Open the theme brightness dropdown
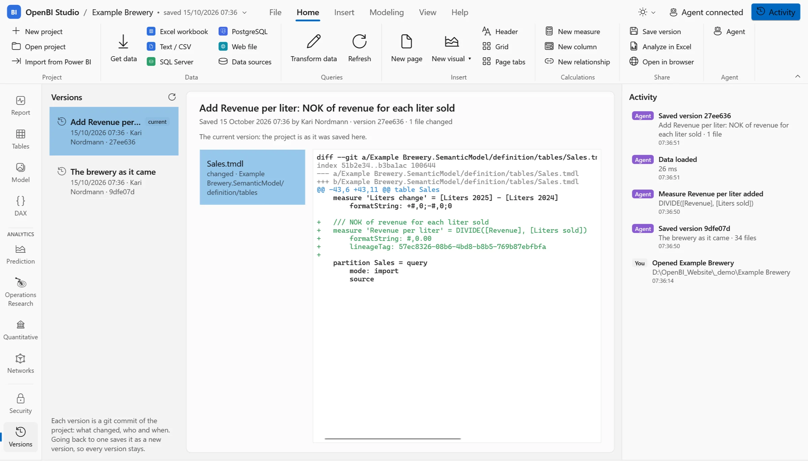 tap(647, 12)
